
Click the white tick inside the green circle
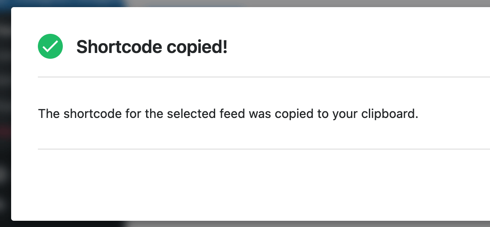pos(50,46)
